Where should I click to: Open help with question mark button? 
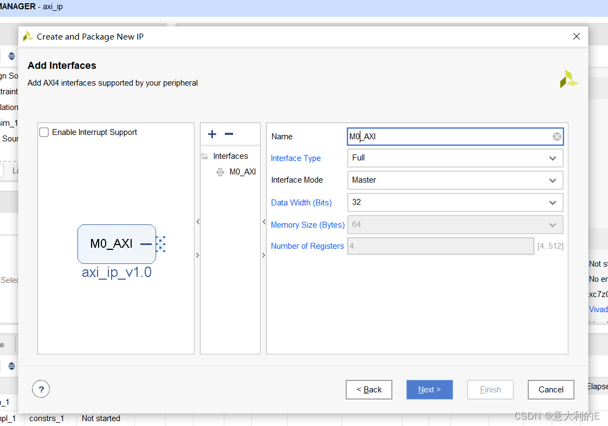point(41,389)
